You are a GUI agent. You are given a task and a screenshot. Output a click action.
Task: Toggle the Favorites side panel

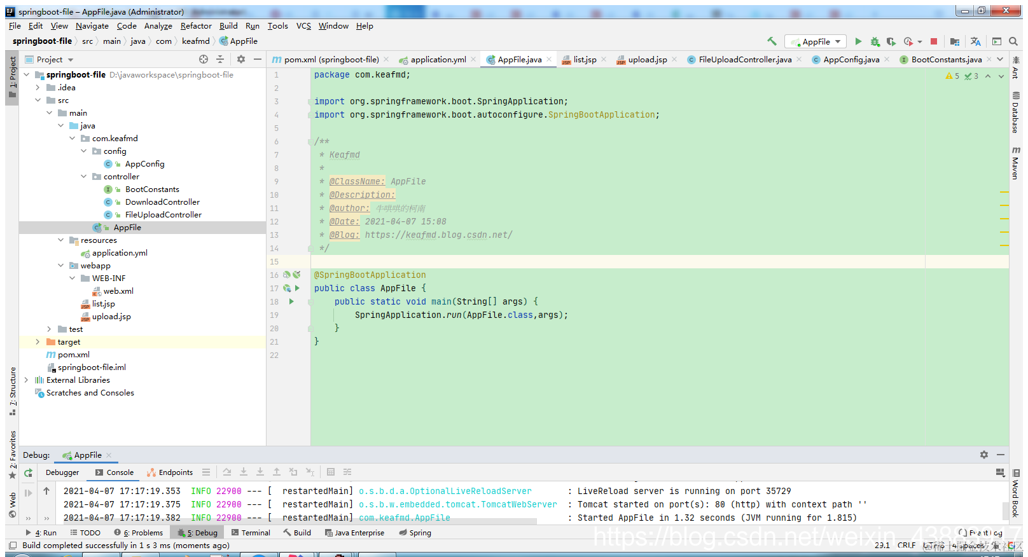point(12,454)
